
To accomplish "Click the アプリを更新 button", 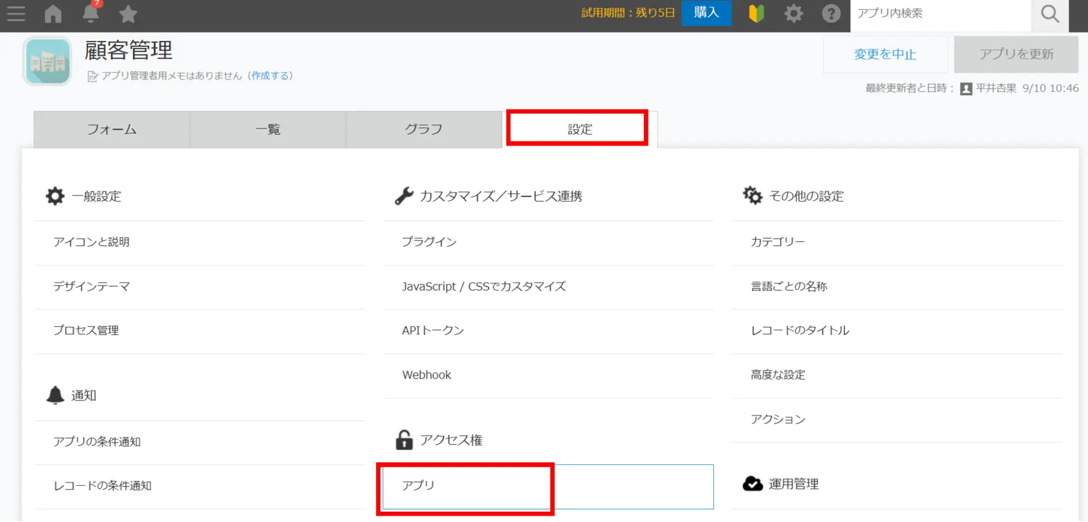I will click(x=1016, y=54).
